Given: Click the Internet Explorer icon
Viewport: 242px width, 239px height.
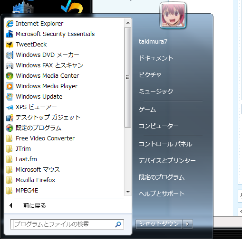Looking at the screenshot, I should coord(10,24).
